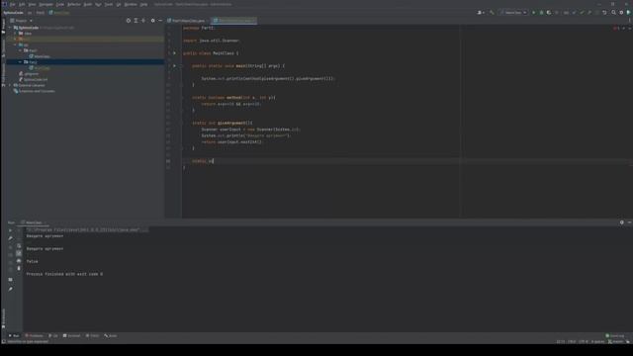Click the wrench icon in Run panel sidebar
This screenshot has height=356, width=633.
point(10,238)
